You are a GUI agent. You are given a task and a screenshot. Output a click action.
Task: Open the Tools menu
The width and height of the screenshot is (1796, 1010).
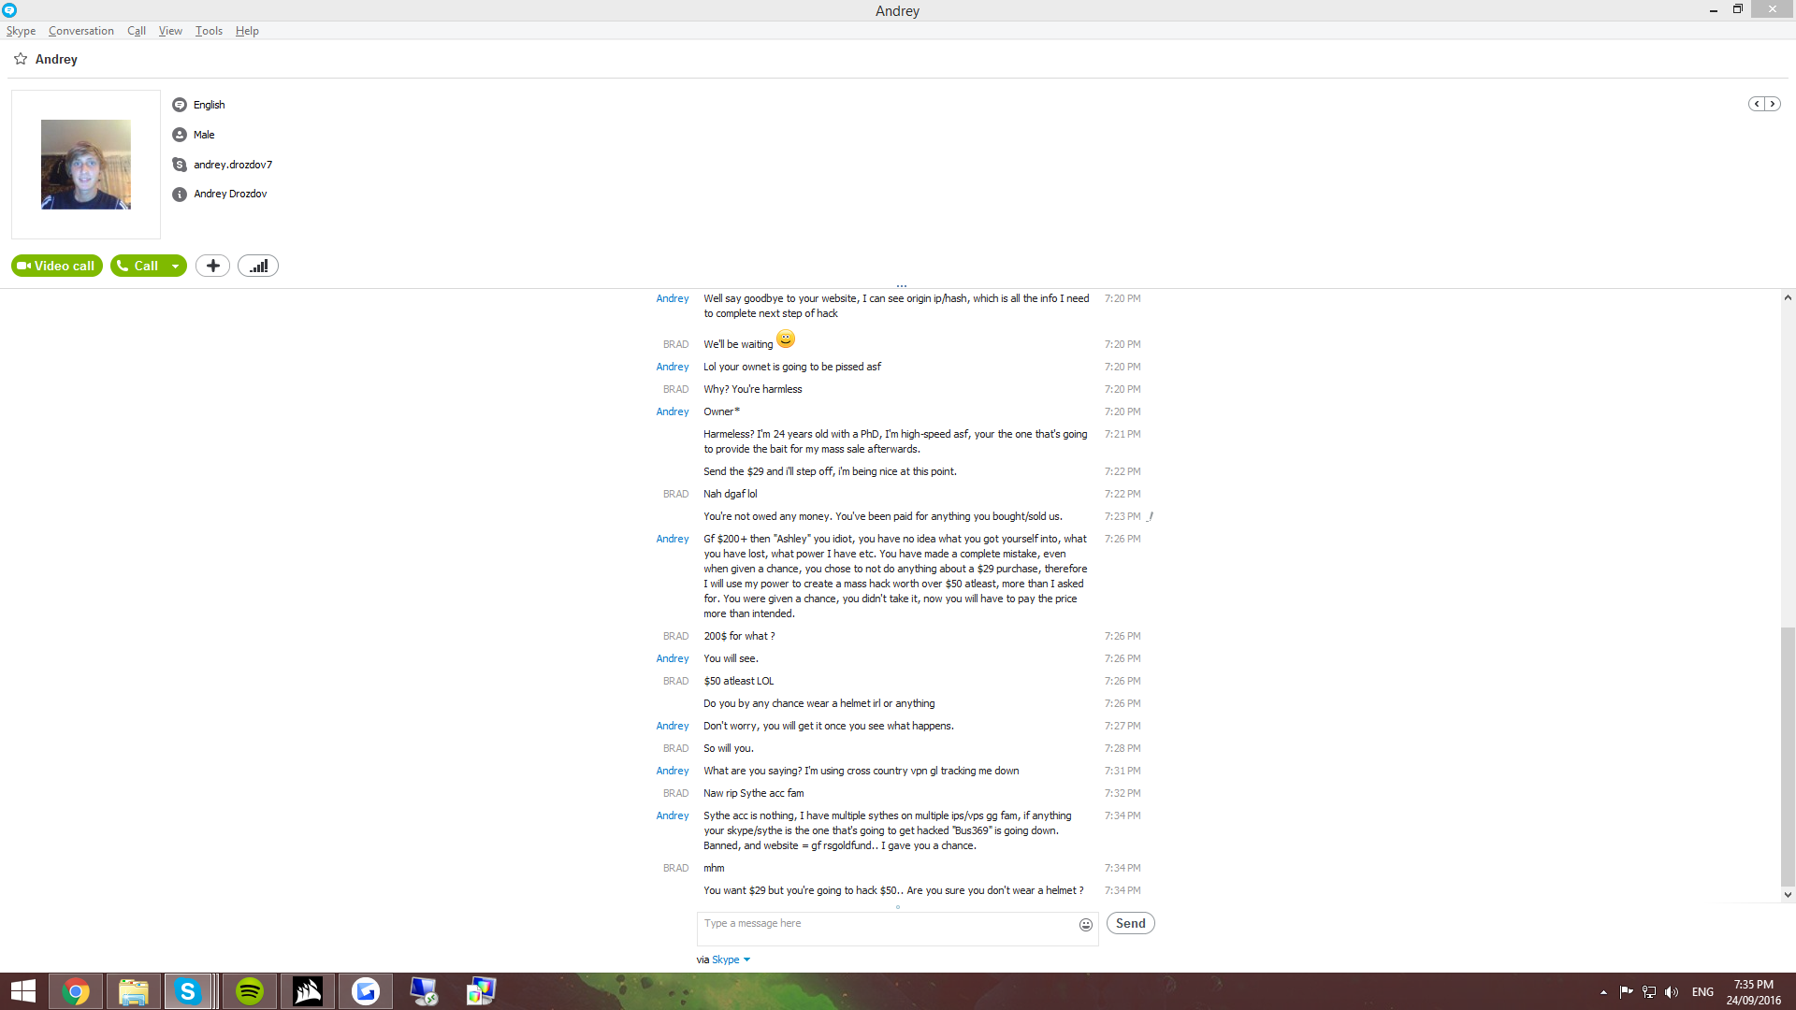point(209,31)
